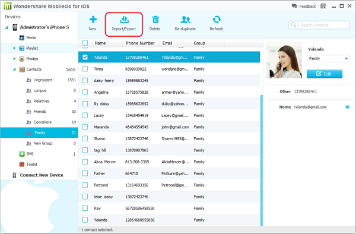The image size is (356, 234).
Task: Sort by the Name column header
Action: [100, 43]
